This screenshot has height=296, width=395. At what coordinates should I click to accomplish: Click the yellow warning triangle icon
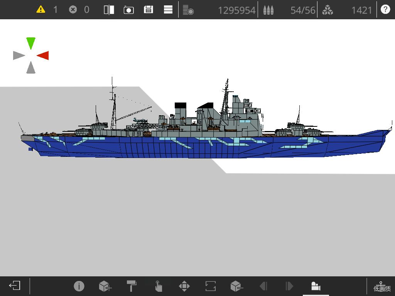coord(41,10)
